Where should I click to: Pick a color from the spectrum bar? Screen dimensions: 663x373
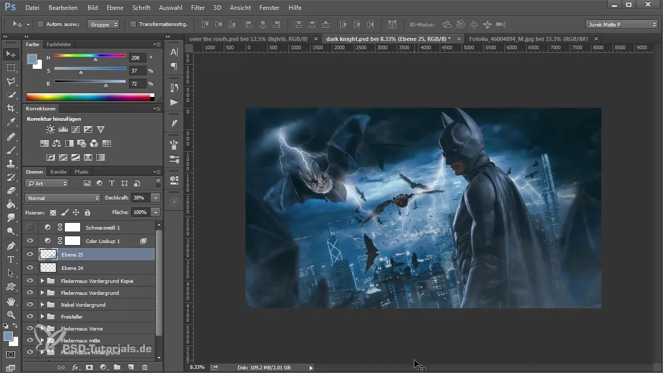click(90, 97)
